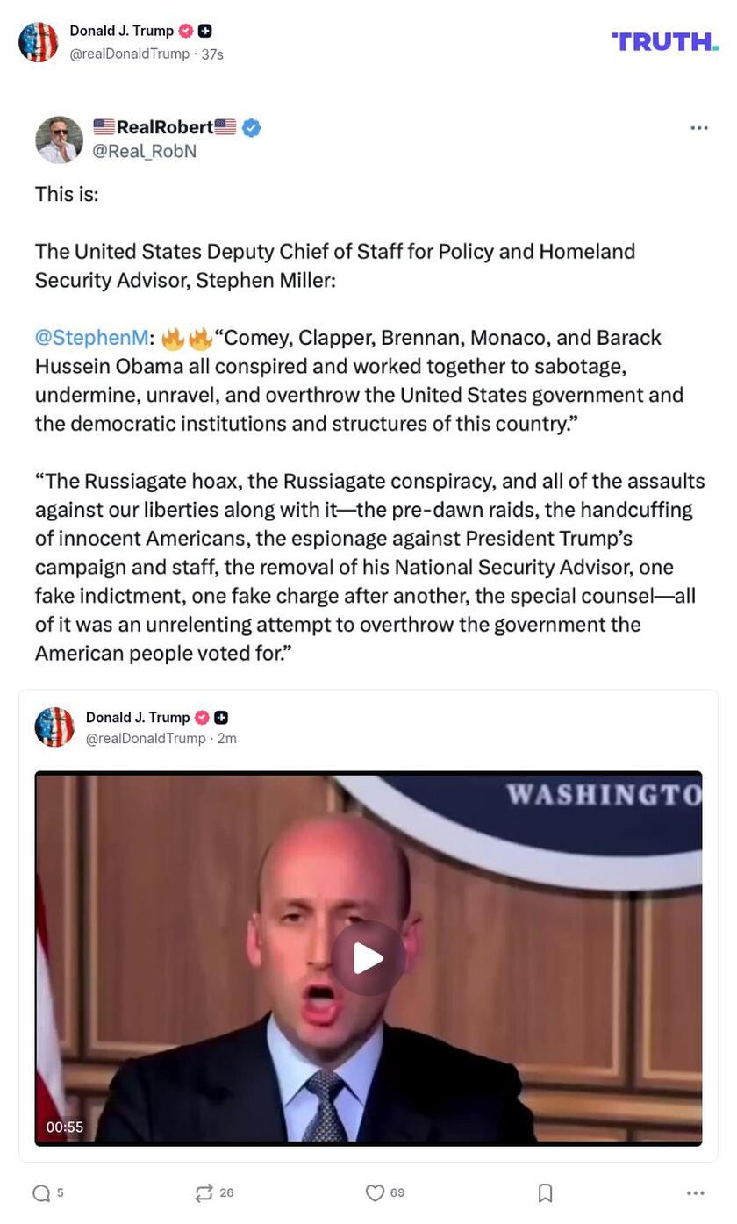Open Donald J. Trump's top profile avatar

click(x=39, y=42)
